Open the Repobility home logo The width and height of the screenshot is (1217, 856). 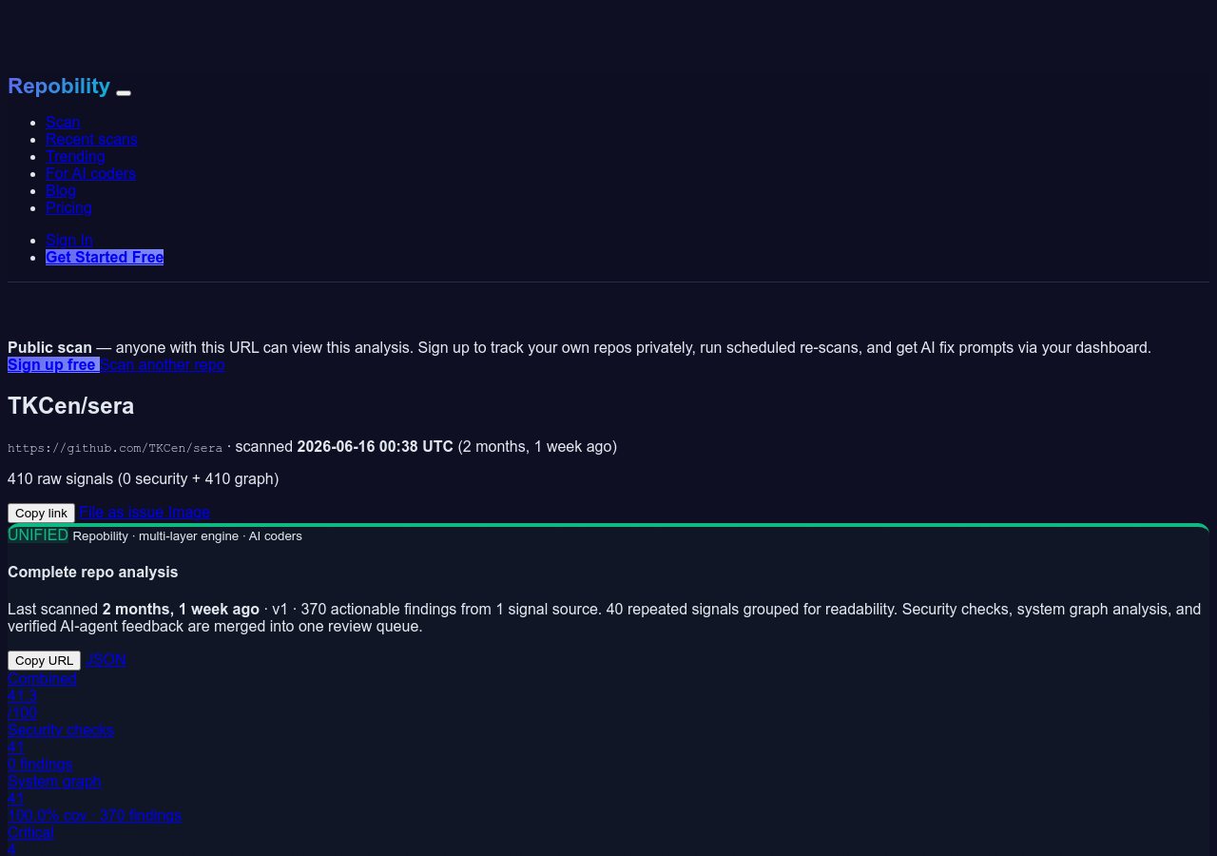click(59, 87)
